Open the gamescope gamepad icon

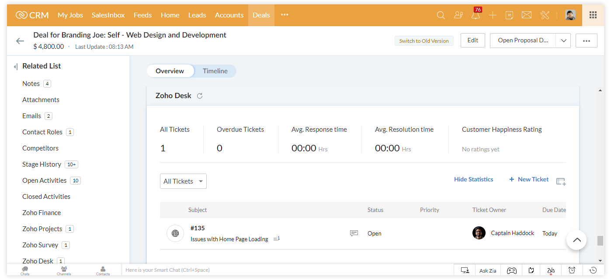click(x=511, y=270)
